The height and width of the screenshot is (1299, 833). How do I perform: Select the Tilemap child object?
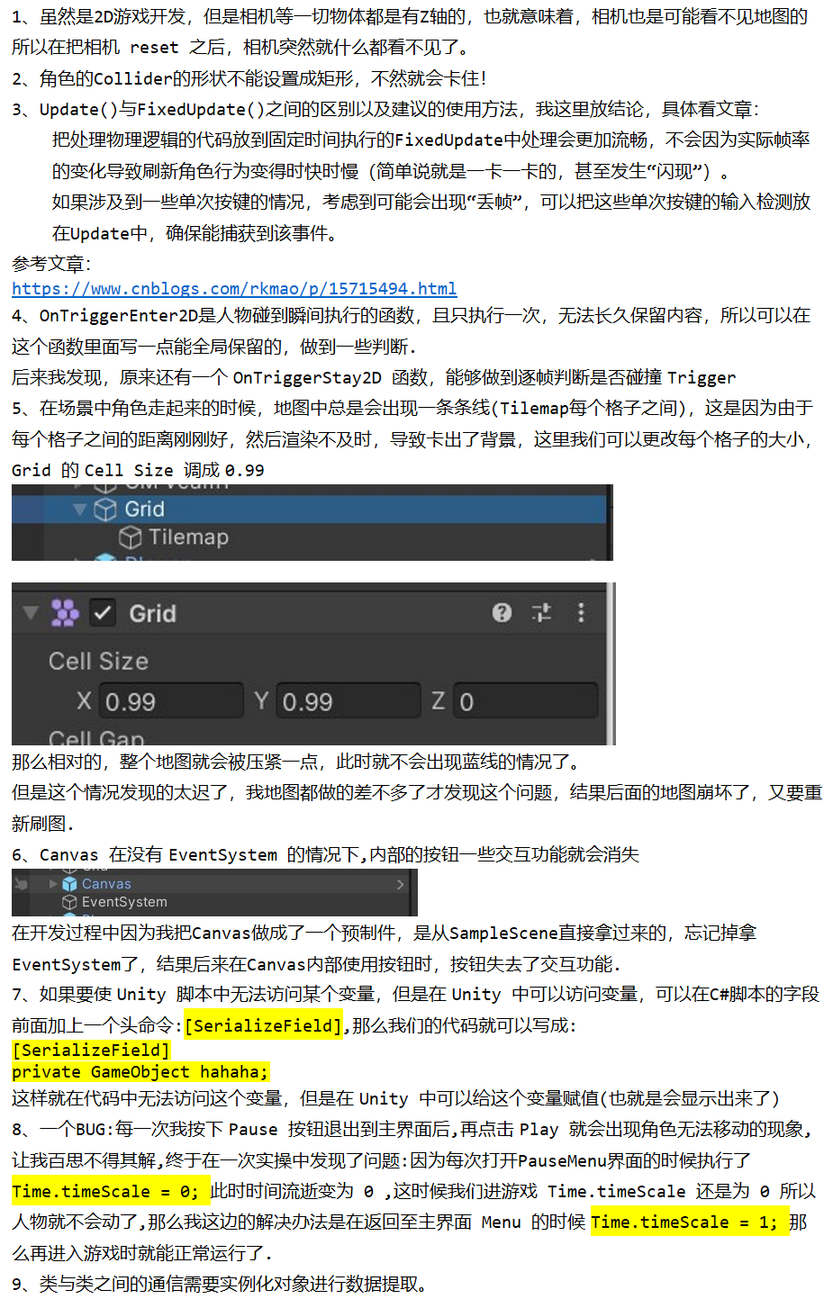pyautogui.click(x=188, y=537)
